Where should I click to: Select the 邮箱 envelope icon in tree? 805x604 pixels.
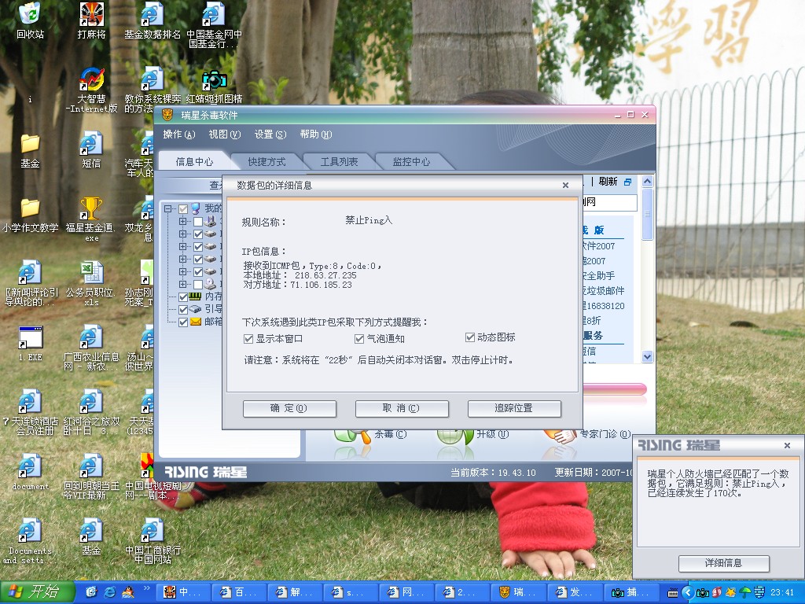tap(195, 322)
